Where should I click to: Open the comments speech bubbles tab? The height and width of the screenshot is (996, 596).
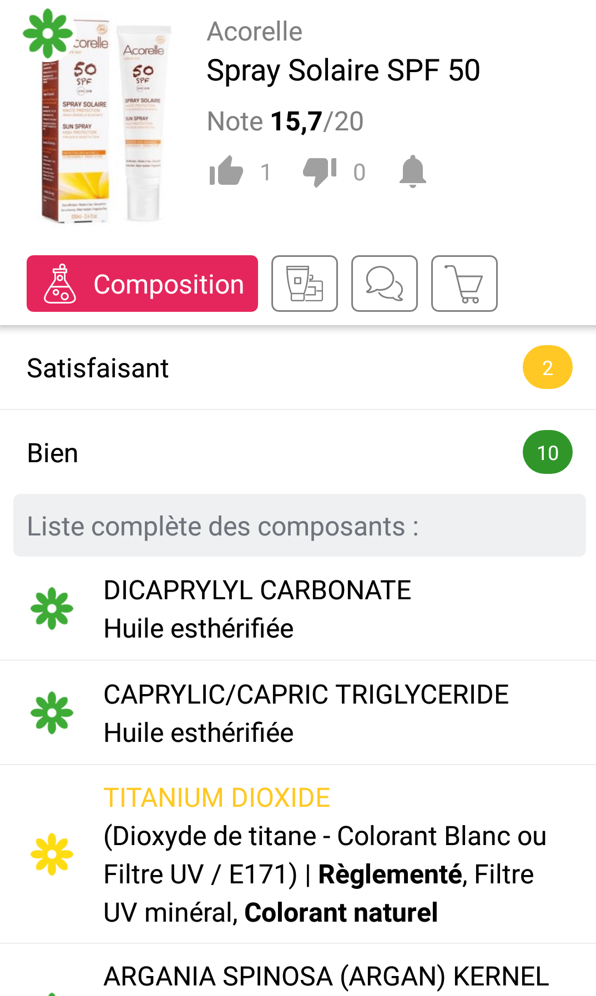(384, 284)
